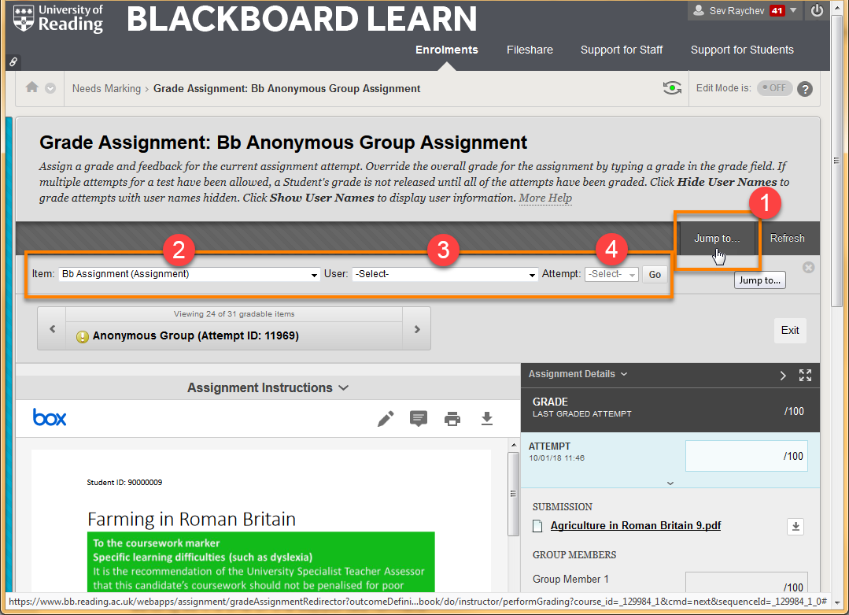
Task: Click the power logout icon
Action: (x=817, y=10)
